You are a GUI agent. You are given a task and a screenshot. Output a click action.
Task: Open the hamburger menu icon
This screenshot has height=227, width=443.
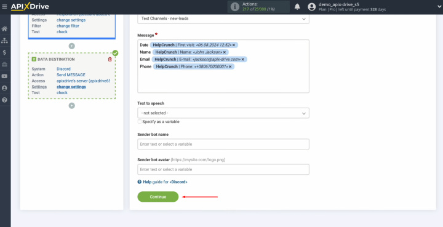click(4, 7)
